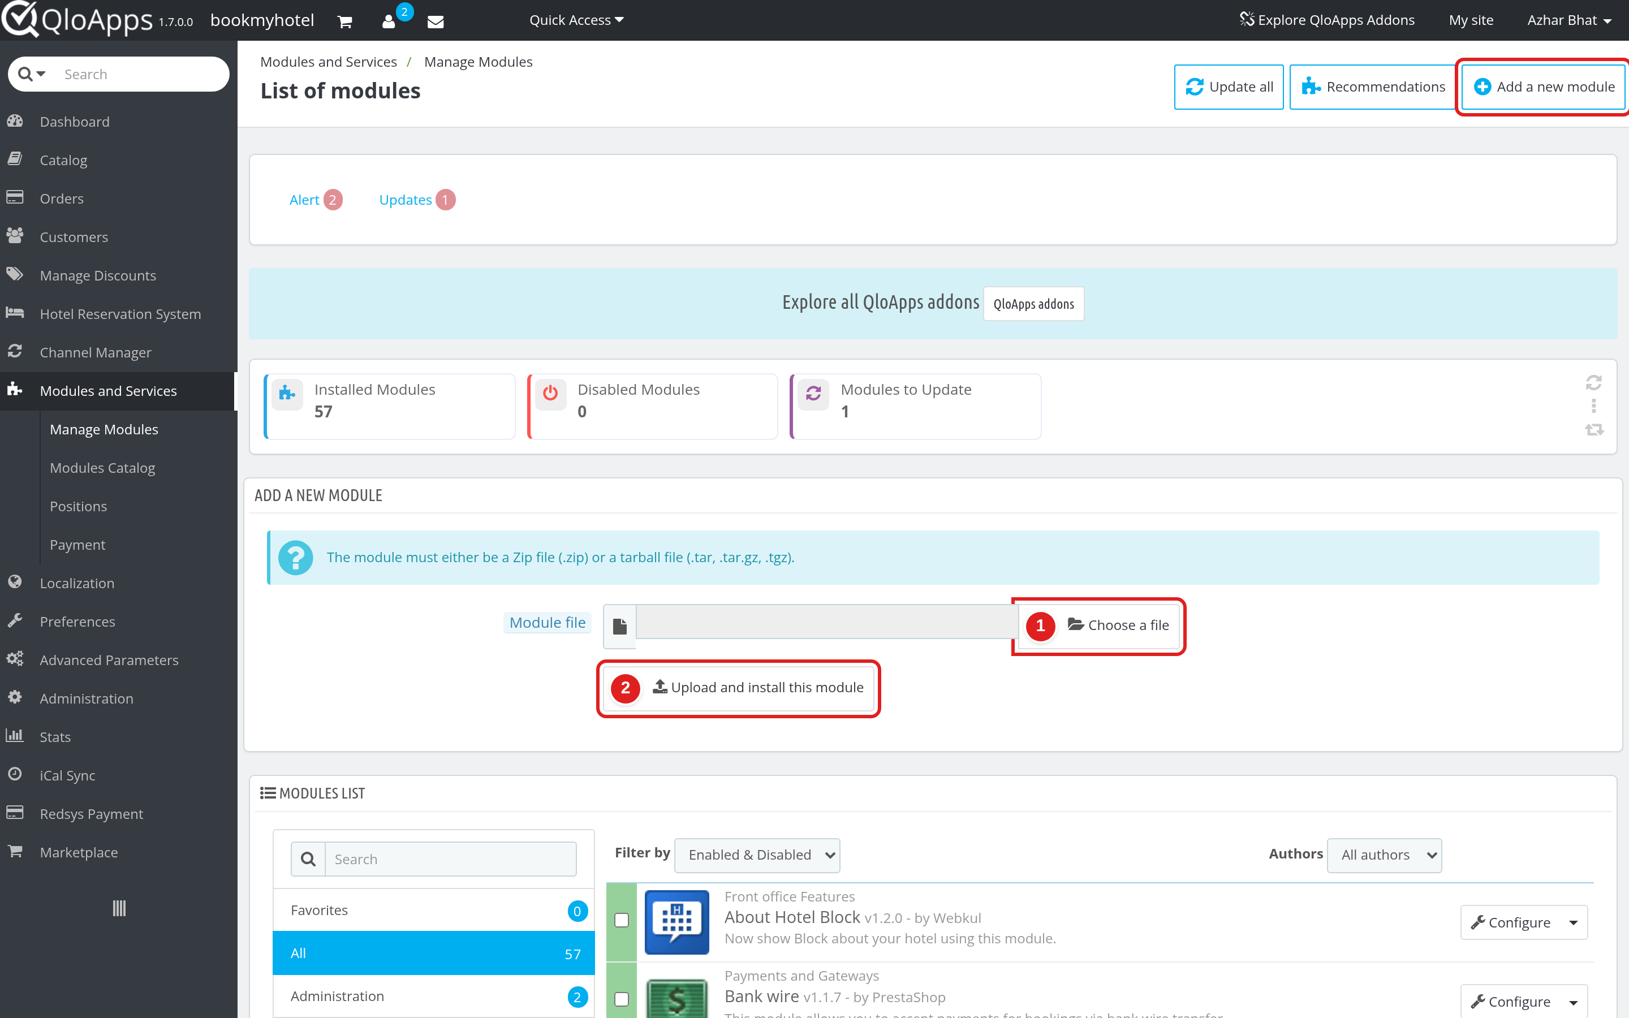
Task: Open Hotel Reservation System menu
Action: coord(120,314)
